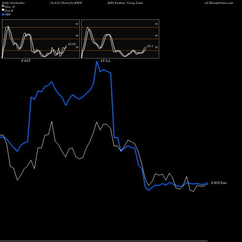The width and height of the screenshot is (242, 242).
Task: Click the first peak in FULL stochastic chart
Action: (x=88, y=27)
